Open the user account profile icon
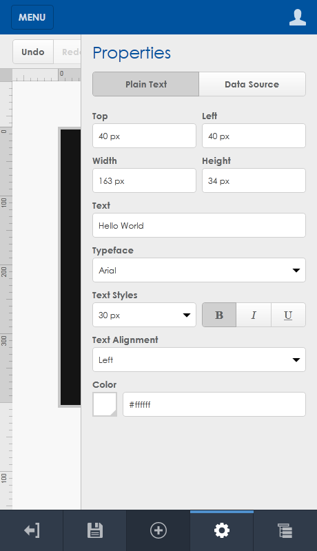The image size is (317, 551). point(297,17)
